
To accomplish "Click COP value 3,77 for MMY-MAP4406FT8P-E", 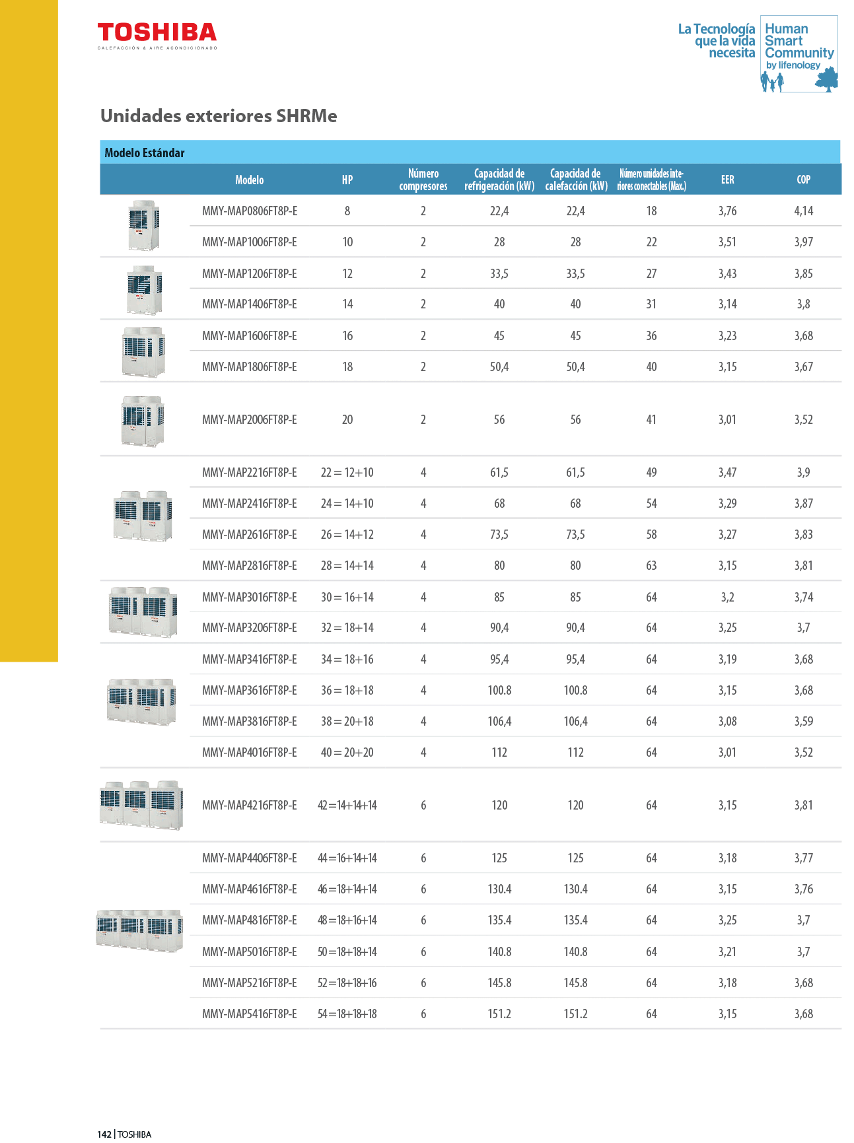I will [x=804, y=858].
